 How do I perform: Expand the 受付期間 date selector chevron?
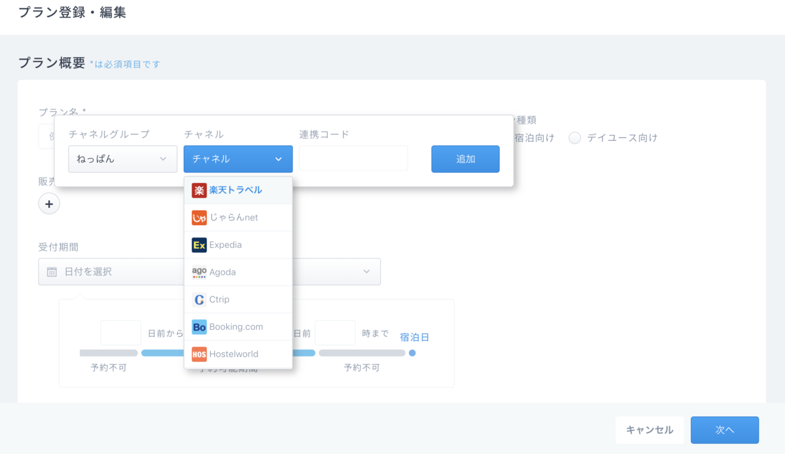(366, 271)
